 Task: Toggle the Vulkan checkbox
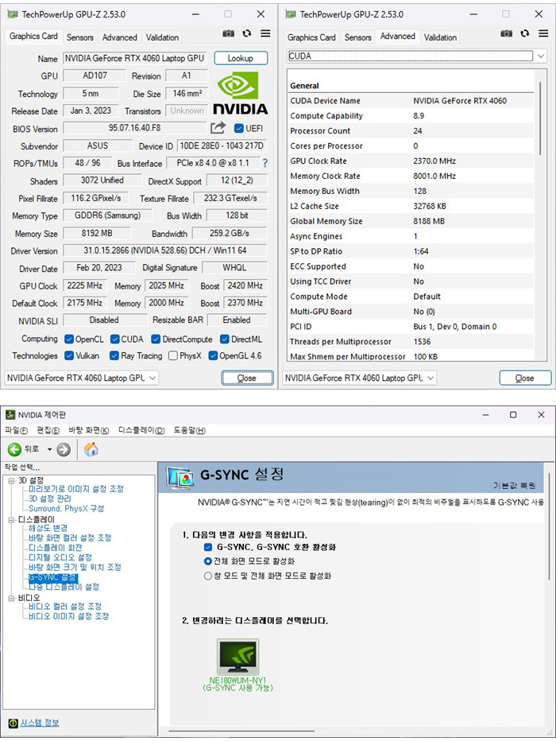coord(69,355)
